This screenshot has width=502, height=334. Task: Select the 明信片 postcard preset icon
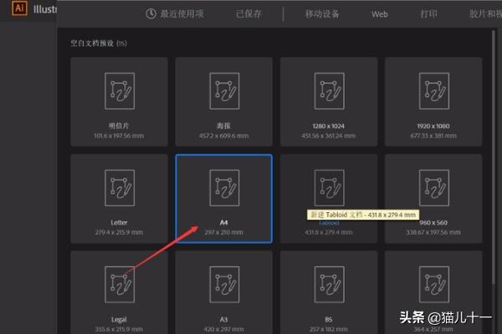(x=120, y=91)
